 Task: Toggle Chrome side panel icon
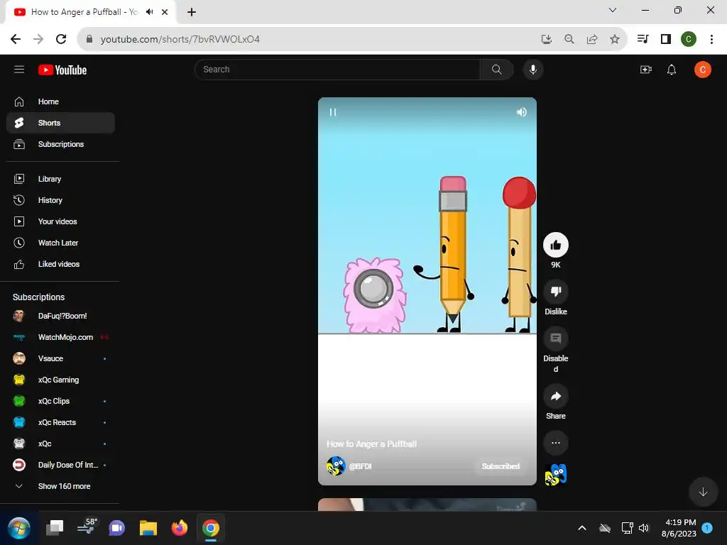pyautogui.click(x=666, y=39)
